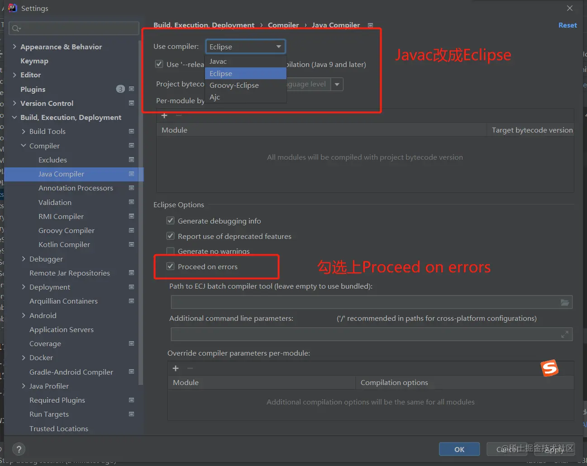This screenshot has width=587, height=466.
Task: Expand Version Control section
Action: 14,103
